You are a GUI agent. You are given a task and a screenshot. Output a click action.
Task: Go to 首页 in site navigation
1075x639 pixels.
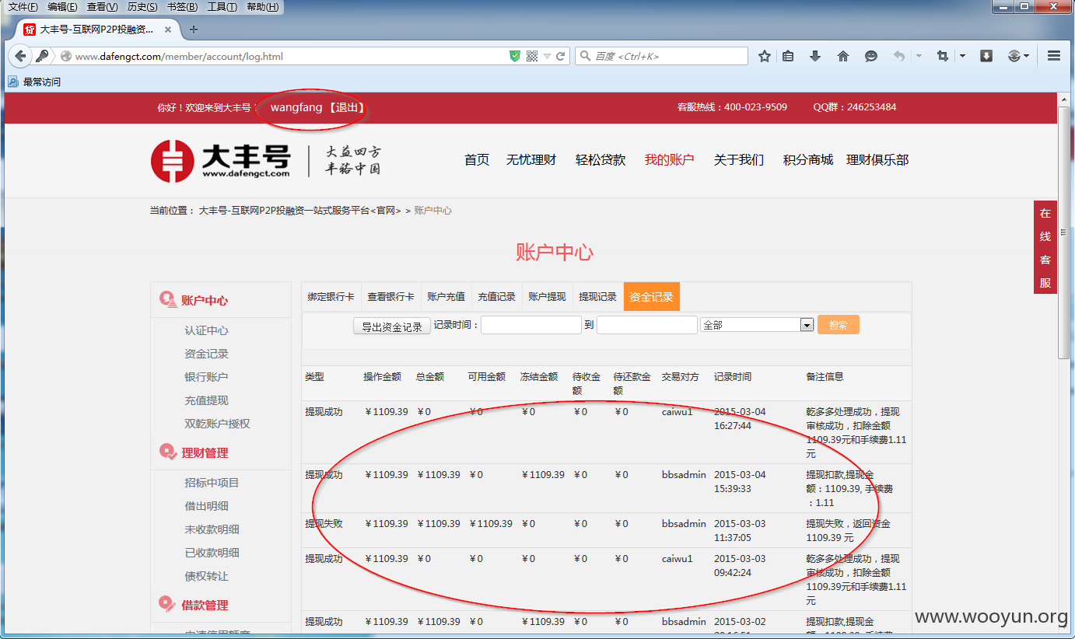(x=477, y=160)
